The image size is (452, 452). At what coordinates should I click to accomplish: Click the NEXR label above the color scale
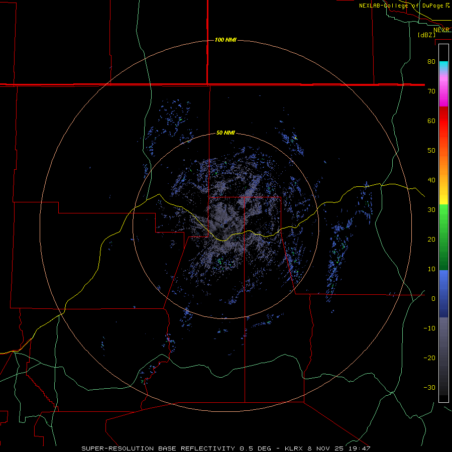pyautogui.click(x=441, y=30)
